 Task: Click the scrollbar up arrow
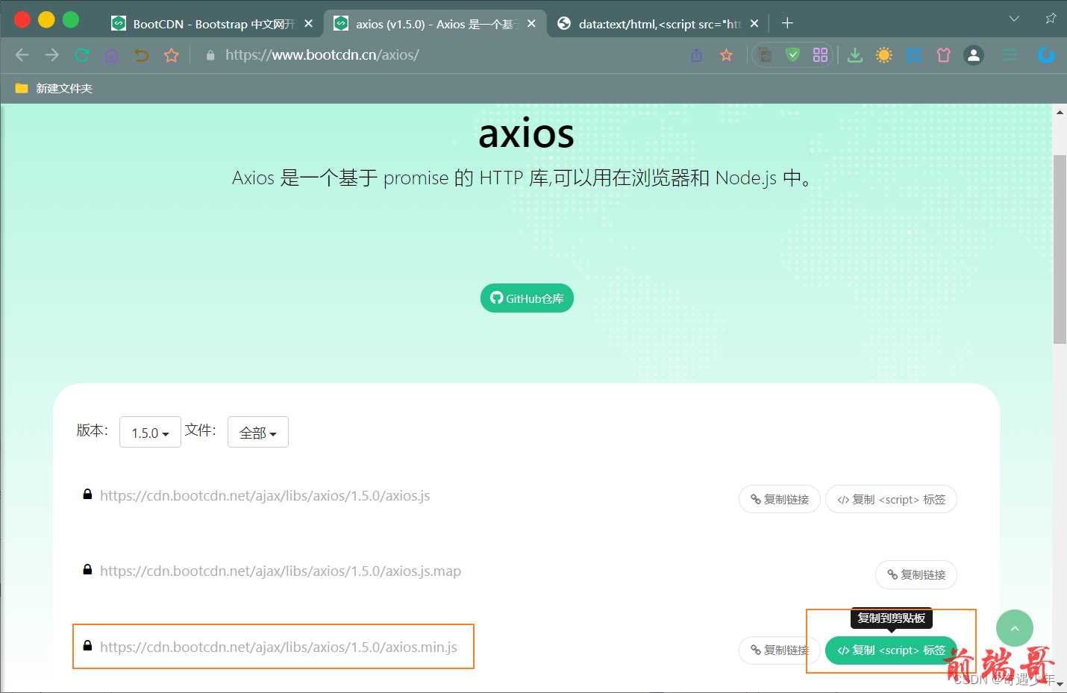point(1060,112)
